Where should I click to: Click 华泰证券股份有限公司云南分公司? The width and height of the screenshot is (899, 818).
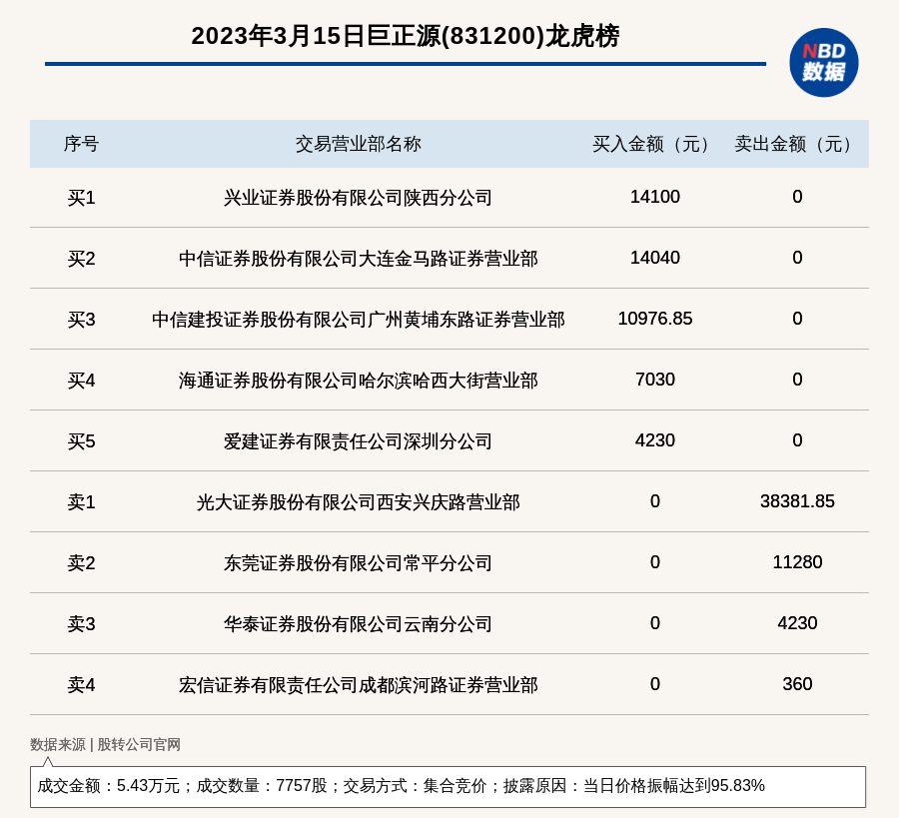click(x=359, y=623)
